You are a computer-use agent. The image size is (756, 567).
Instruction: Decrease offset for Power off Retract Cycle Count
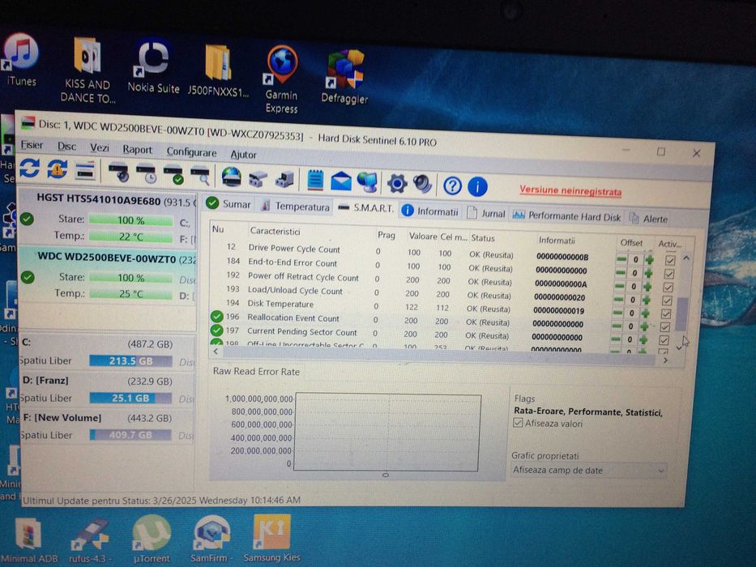tap(620, 286)
